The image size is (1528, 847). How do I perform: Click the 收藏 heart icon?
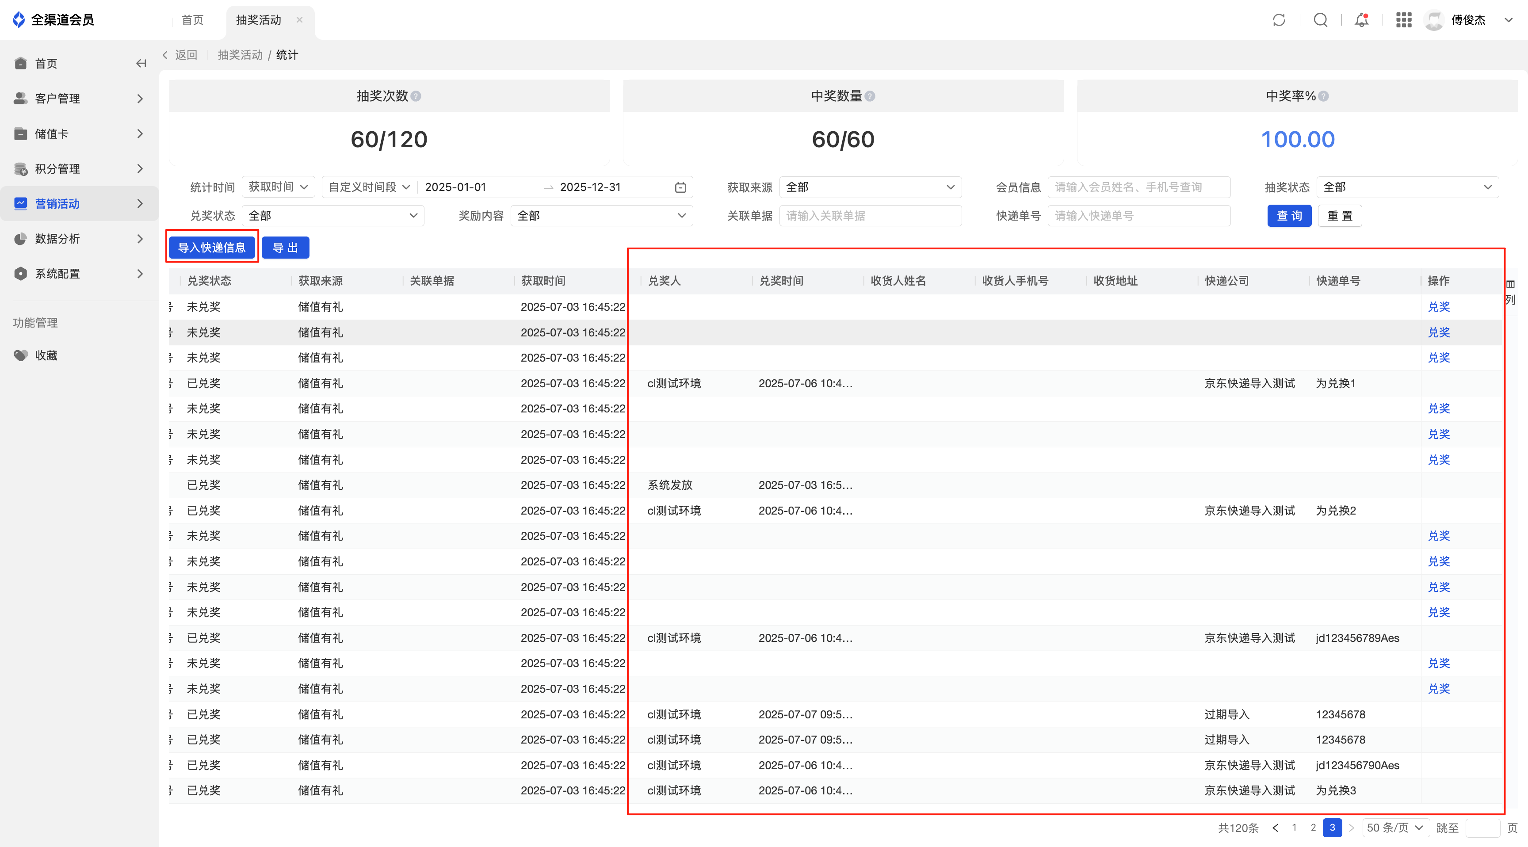21,355
